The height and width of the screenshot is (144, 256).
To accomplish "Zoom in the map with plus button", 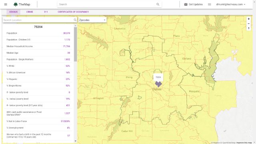I will point(248,19).
